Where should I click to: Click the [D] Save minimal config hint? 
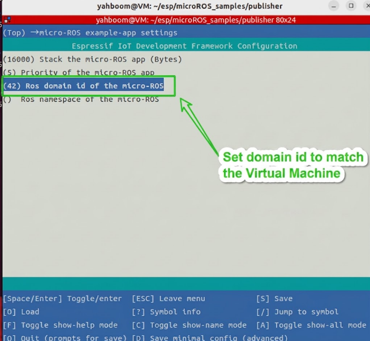[210, 338]
